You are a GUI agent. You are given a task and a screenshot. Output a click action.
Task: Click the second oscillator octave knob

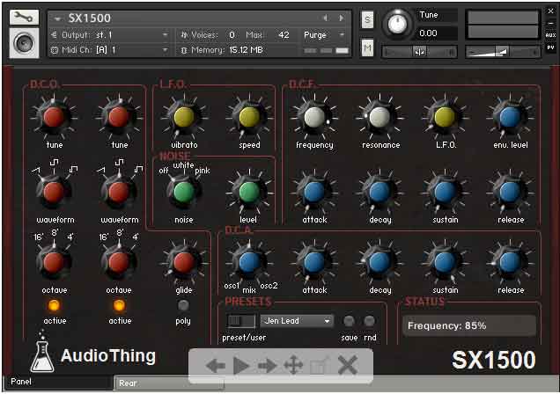coord(119,262)
